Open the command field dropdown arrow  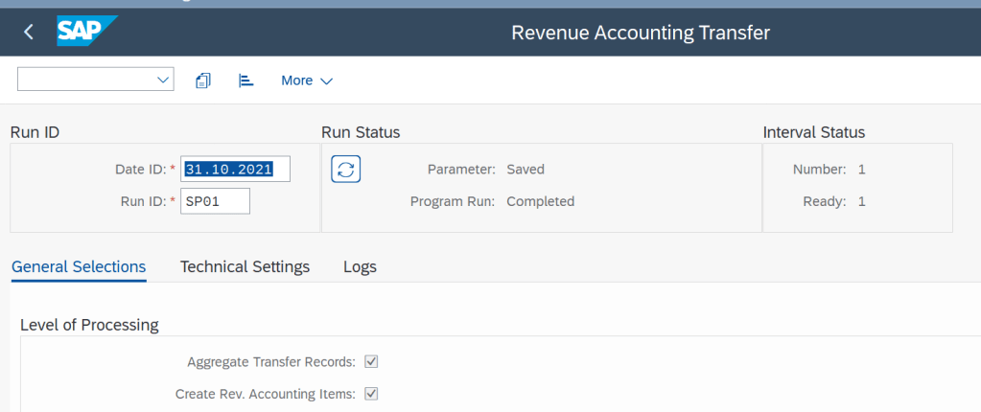point(163,80)
